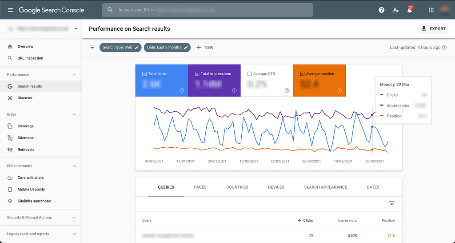Open the hamburger main menu
Image resolution: width=455 pixels, height=243 pixels.
(11, 10)
